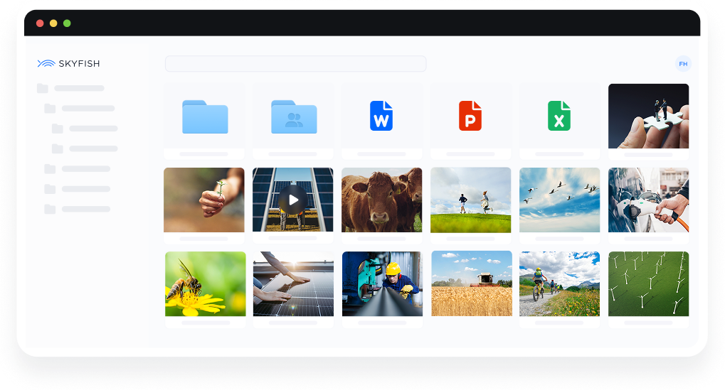Open the Excel spreadsheet file icon

[x=559, y=116]
